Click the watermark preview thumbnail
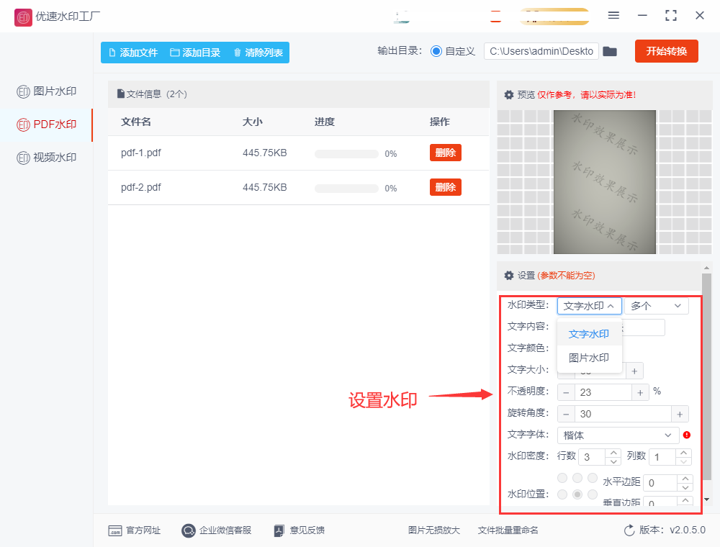 point(604,181)
